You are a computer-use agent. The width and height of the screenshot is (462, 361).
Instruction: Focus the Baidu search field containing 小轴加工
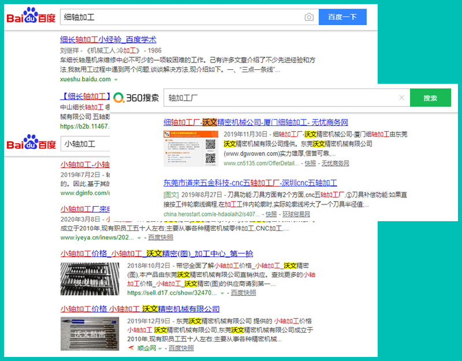[x=85, y=144]
